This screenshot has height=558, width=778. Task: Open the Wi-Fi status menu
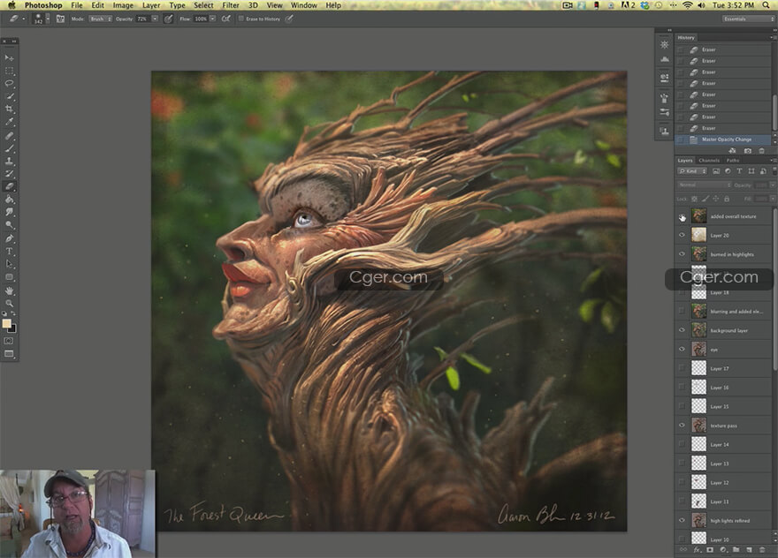click(x=687, y=5)
